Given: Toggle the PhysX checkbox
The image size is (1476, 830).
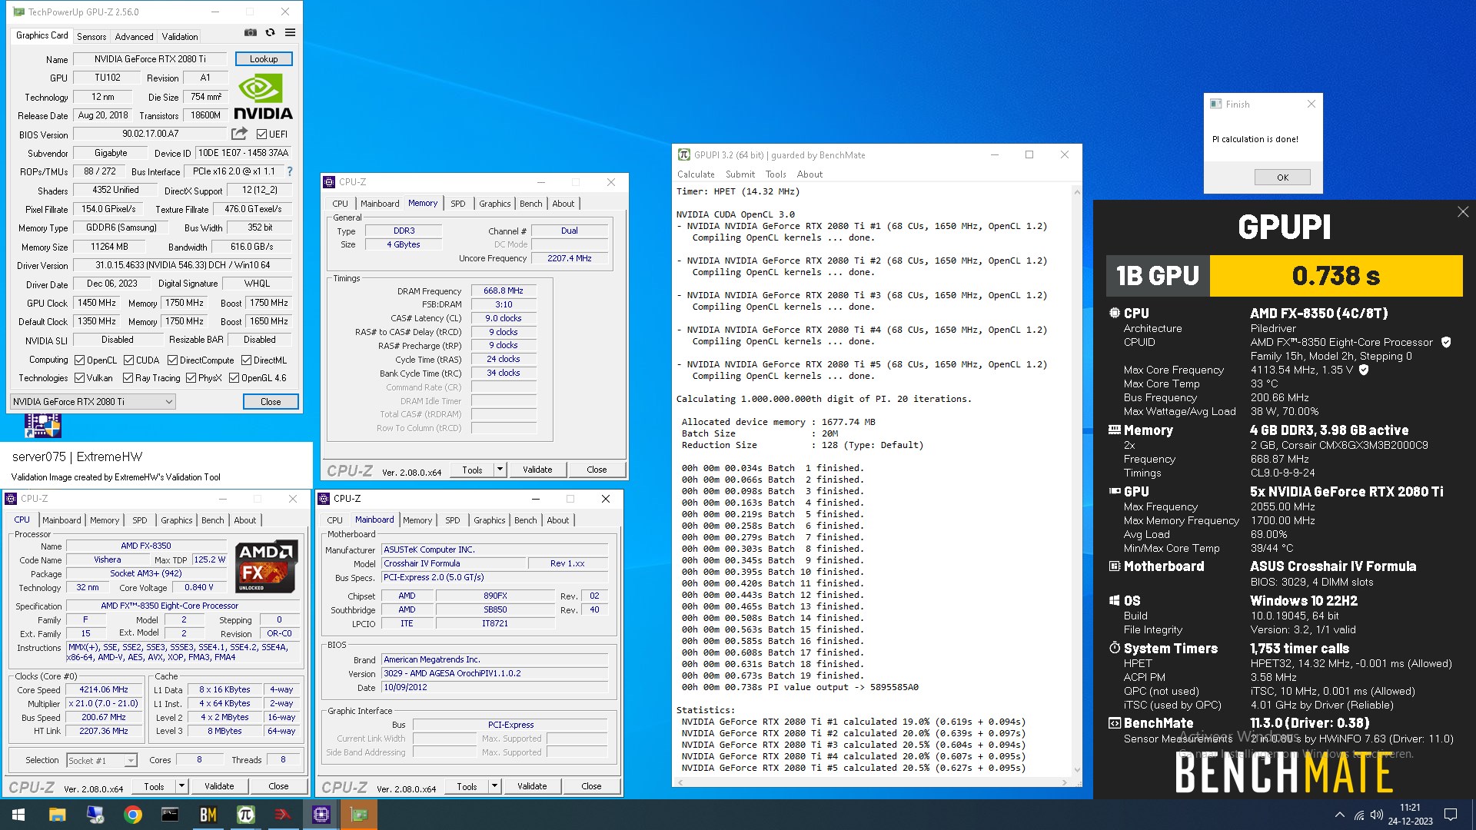Looking at the screenshot, I should 191,378.
